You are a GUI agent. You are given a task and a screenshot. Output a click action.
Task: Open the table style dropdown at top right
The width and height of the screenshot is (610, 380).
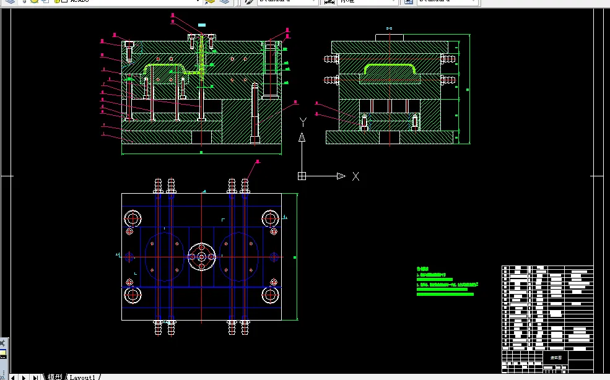tap(473, 2)
